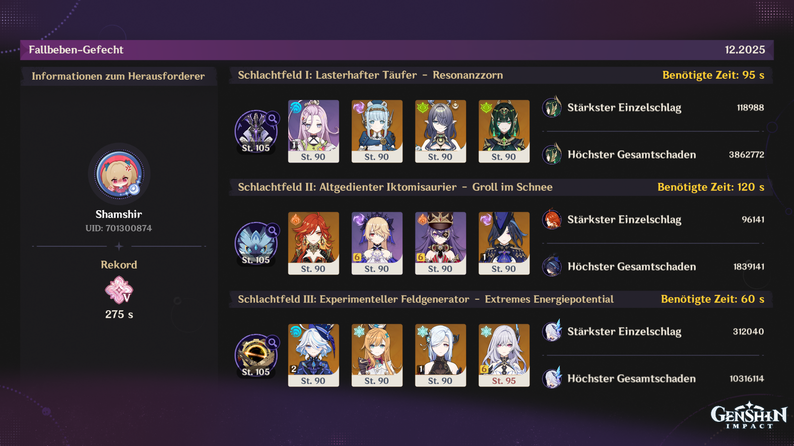This screenshot has height=446, width=794.
Task: Click Shamshir's player avatar
Action: (x=119, y=174)
